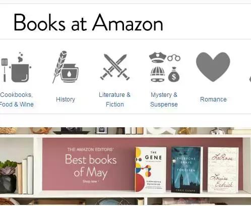
Task: Open the Mystery & Suspense link
Action: [164, 99]
